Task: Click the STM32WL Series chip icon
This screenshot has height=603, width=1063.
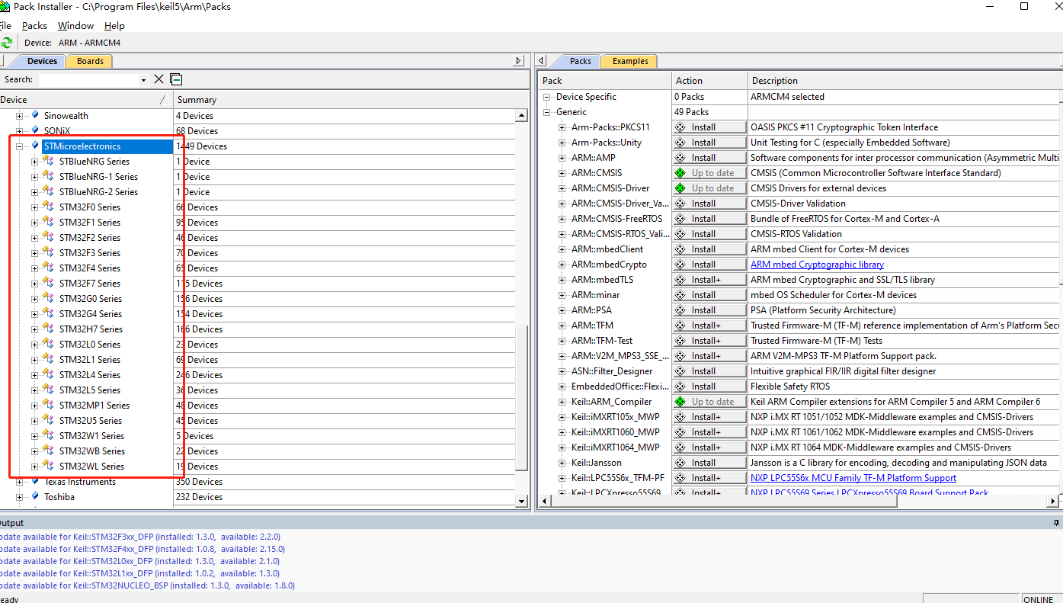Action: pos(48,466)
